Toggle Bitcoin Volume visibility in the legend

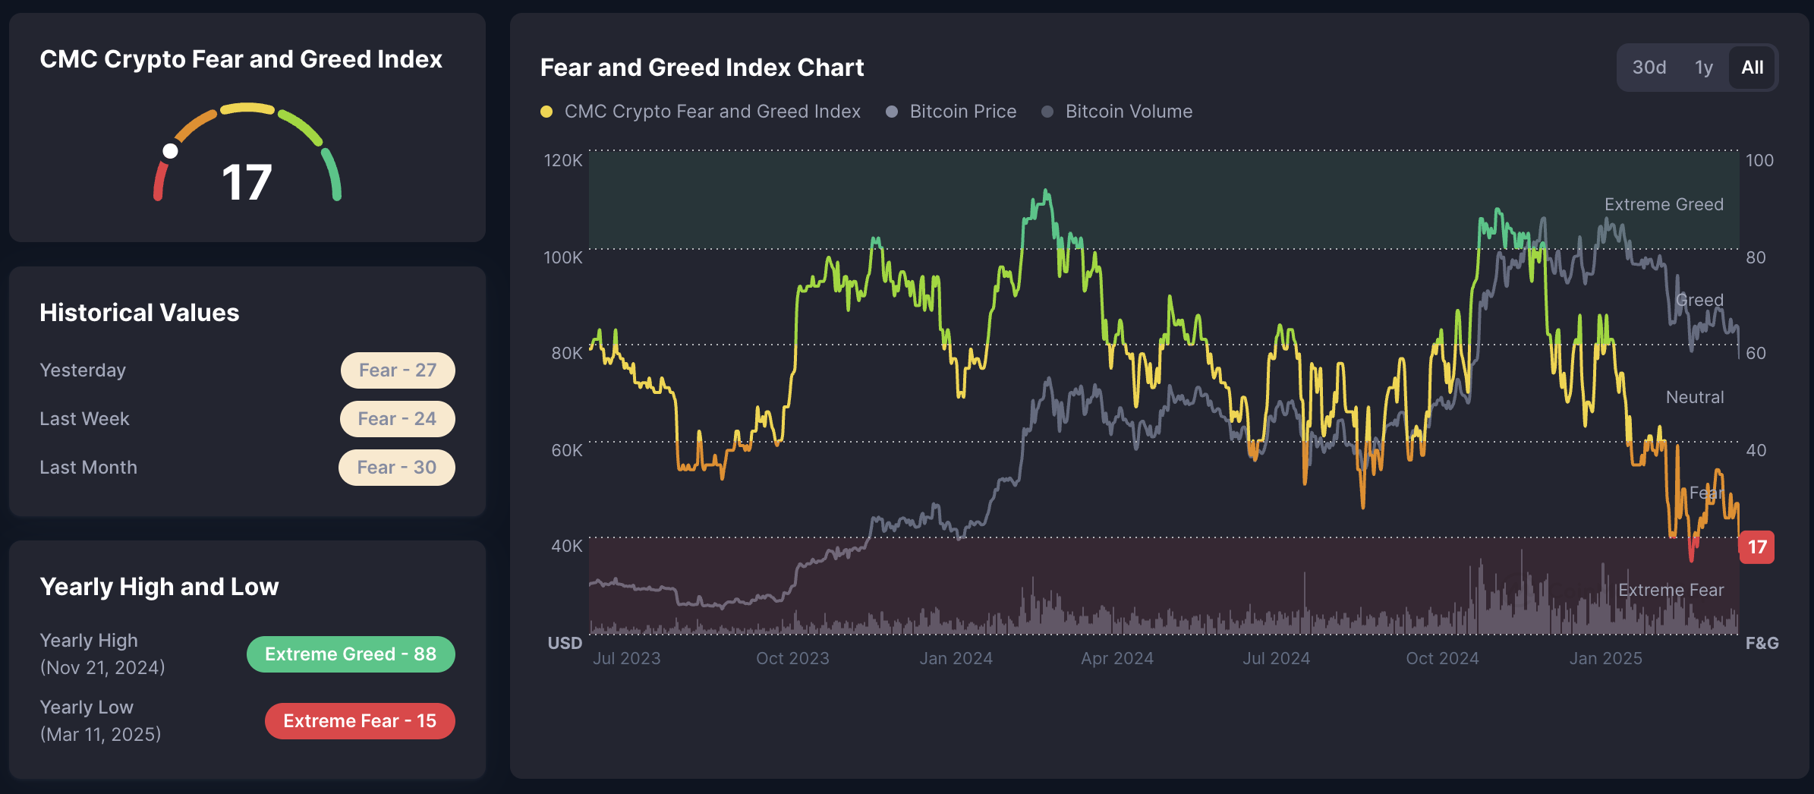1129,111
